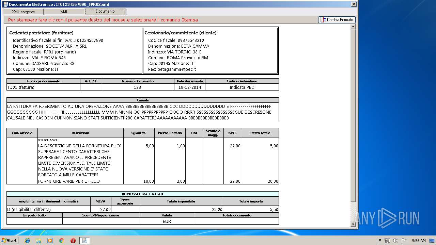Open the XML tab

[64, 12]
